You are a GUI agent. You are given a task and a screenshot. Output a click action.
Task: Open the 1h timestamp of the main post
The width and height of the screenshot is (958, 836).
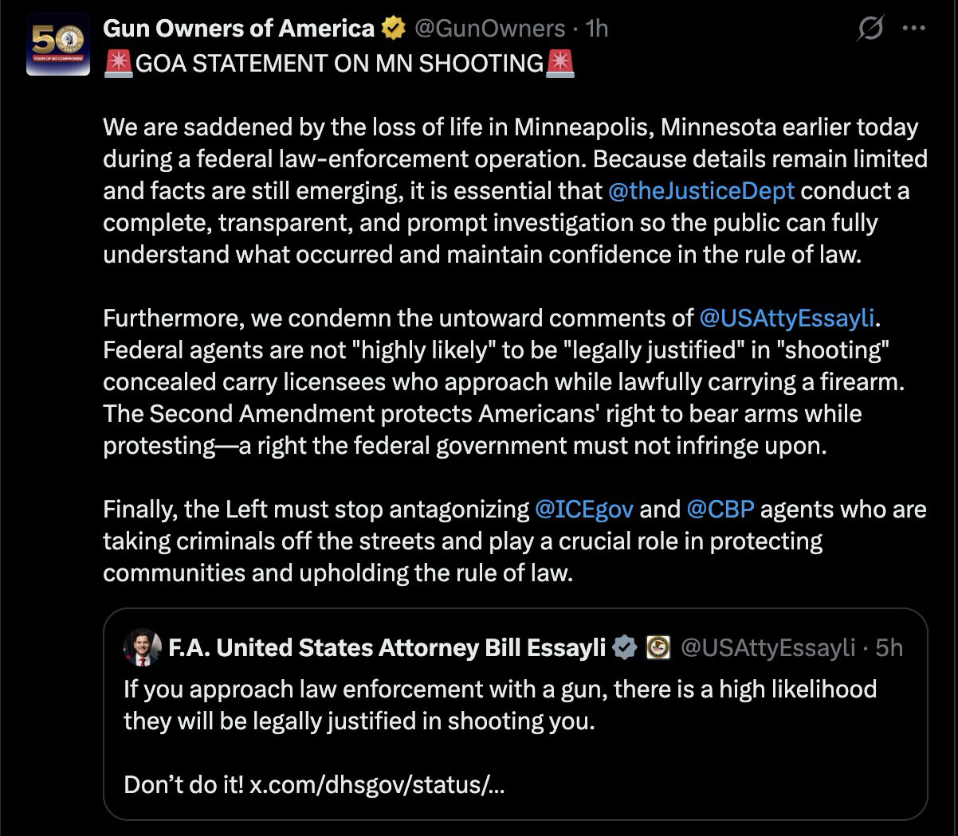597,29
